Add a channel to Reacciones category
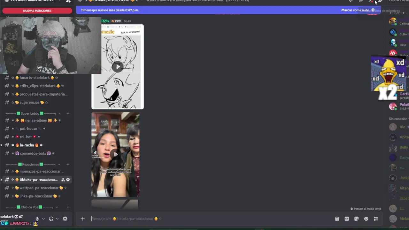 tap(68, 165)
